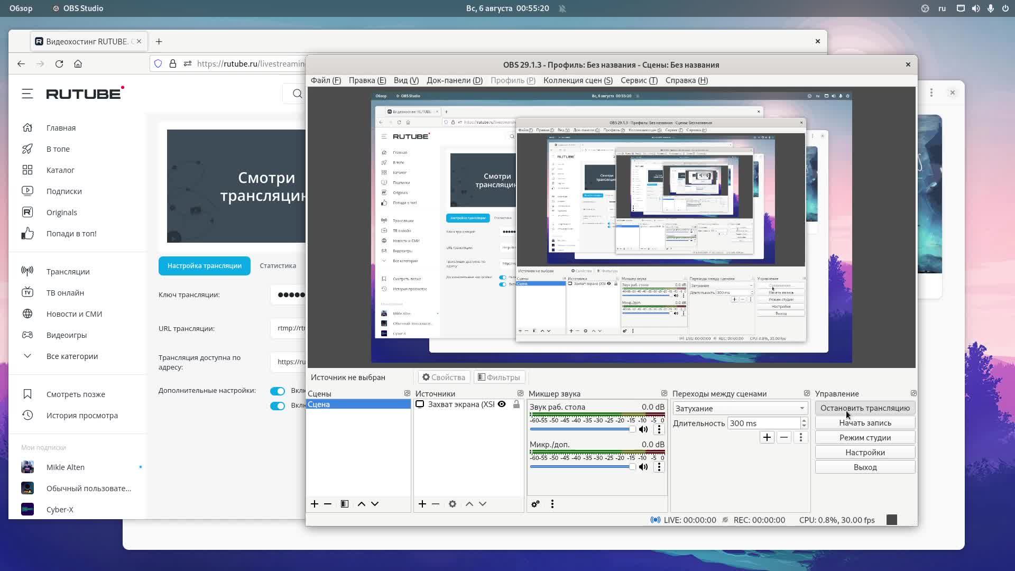Click RUTUBE logo
The width and height of the screenshot is (1015, 571).
(85, 93)
